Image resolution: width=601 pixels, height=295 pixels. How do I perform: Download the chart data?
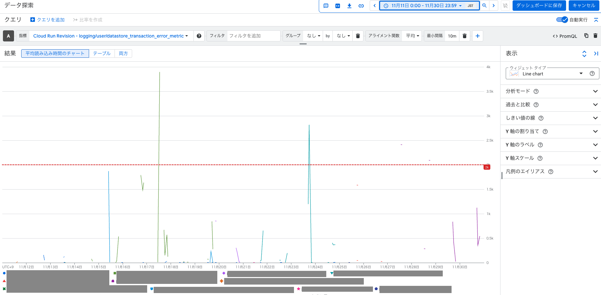(349, 6)
